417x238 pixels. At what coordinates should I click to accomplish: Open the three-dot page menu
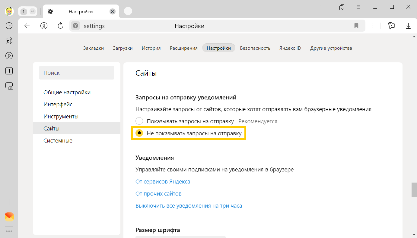click(373, 26)
